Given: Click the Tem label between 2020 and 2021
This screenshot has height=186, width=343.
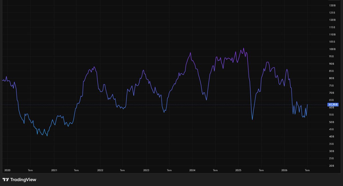Looking at the screenshot, I should [x=30, y=170].
